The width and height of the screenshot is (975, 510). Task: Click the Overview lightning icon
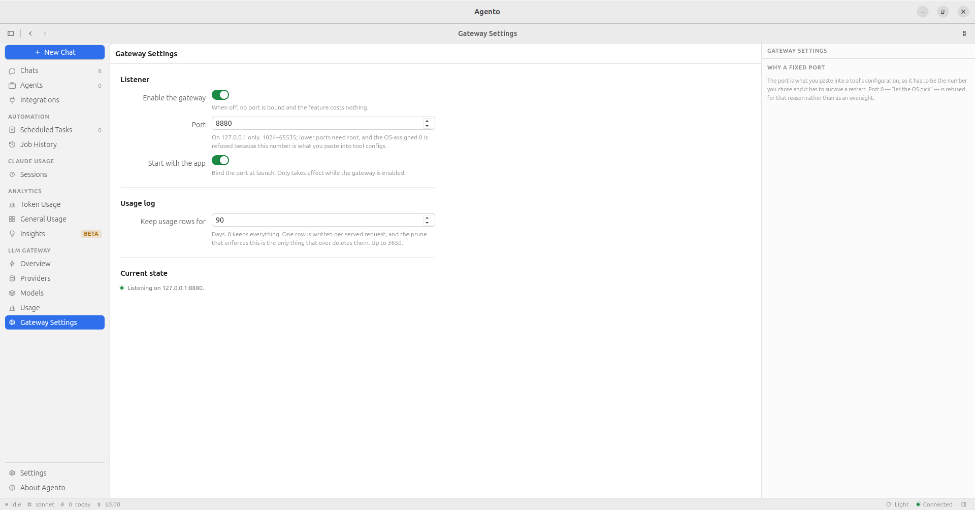(x=12, y=264)
